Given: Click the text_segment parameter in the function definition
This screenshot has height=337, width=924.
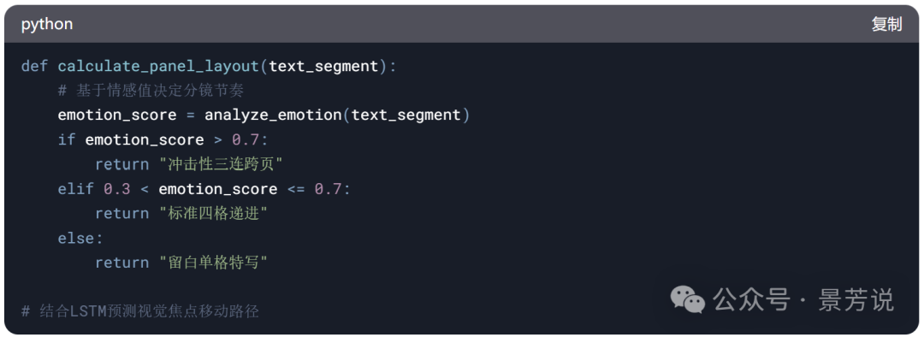Looking at the screenshot, I should pos(323,66).
